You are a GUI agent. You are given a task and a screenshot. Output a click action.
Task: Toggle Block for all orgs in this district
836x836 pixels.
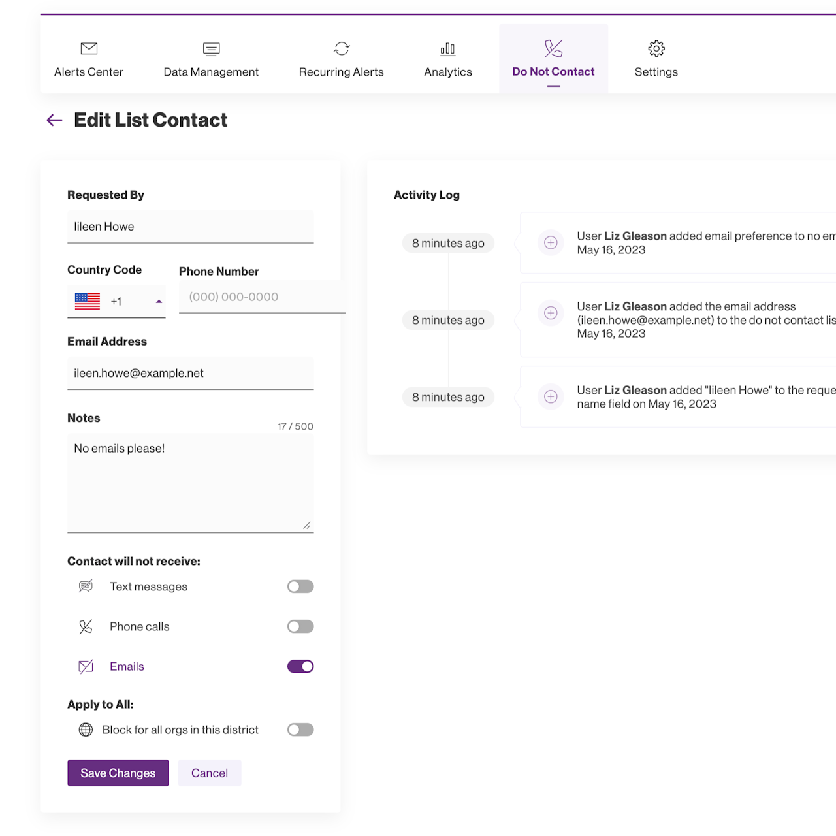click(x=300, y=730)
